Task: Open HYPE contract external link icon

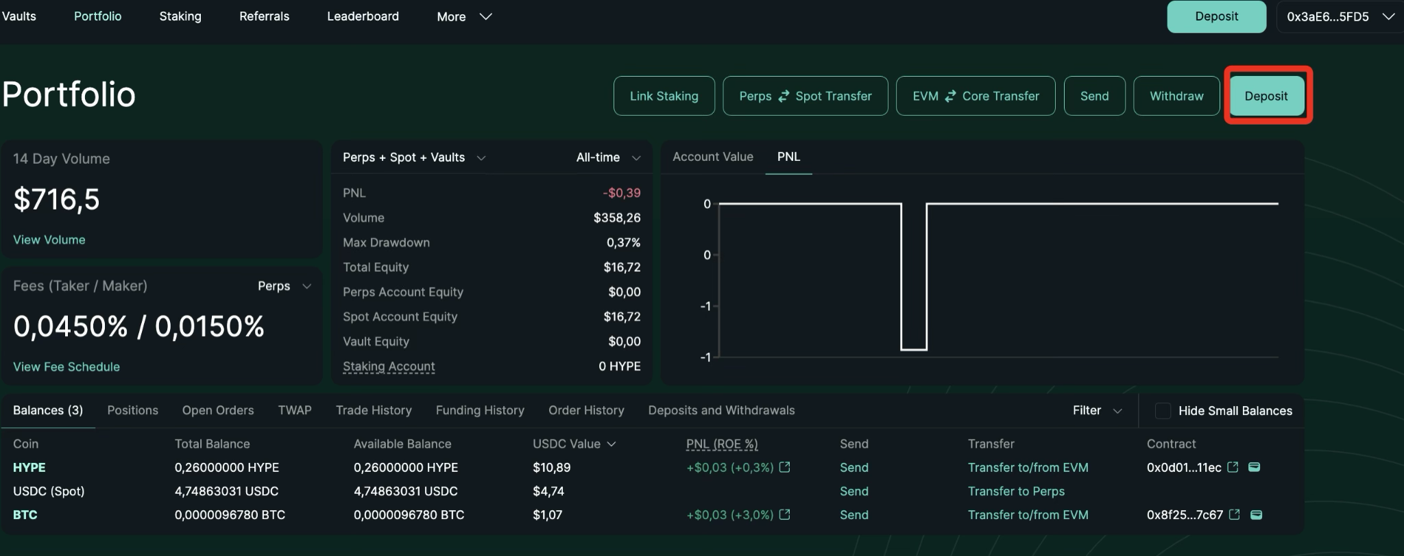Action: 1233,467
